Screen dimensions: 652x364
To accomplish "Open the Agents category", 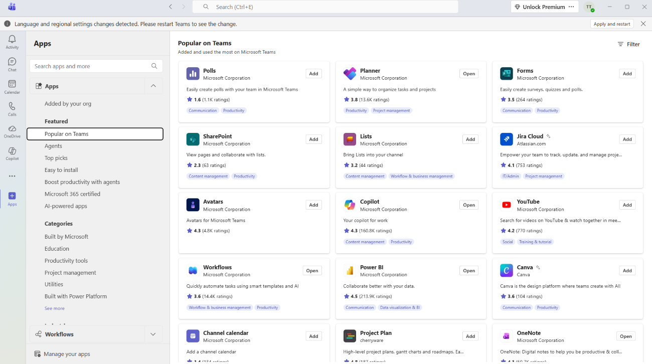I will (x=53, y=146).
